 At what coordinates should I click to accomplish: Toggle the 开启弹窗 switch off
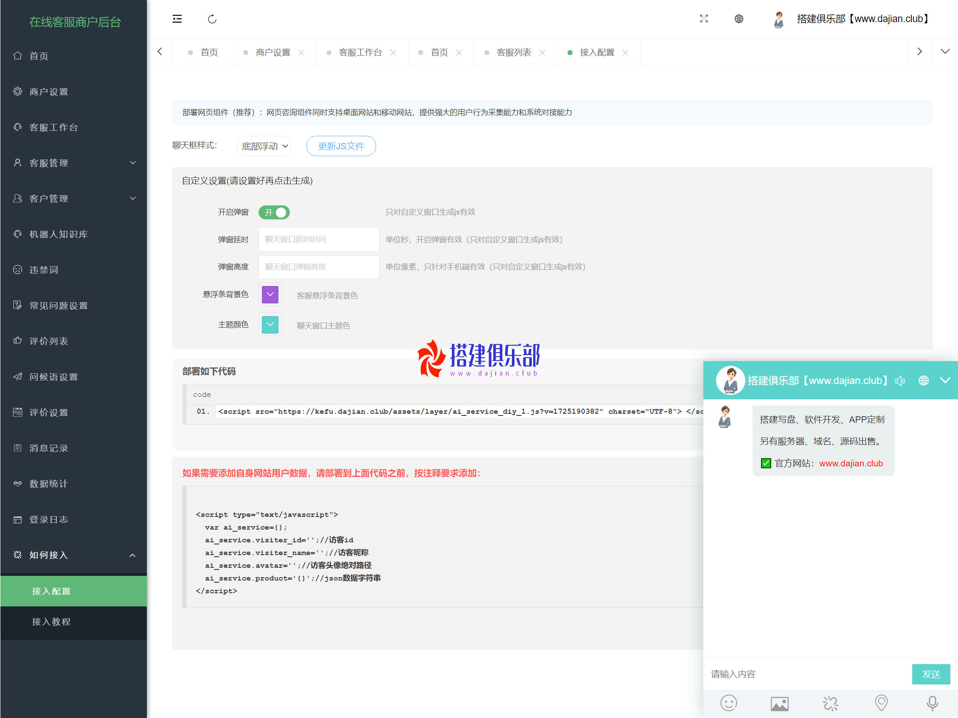[x=274, y=212]
